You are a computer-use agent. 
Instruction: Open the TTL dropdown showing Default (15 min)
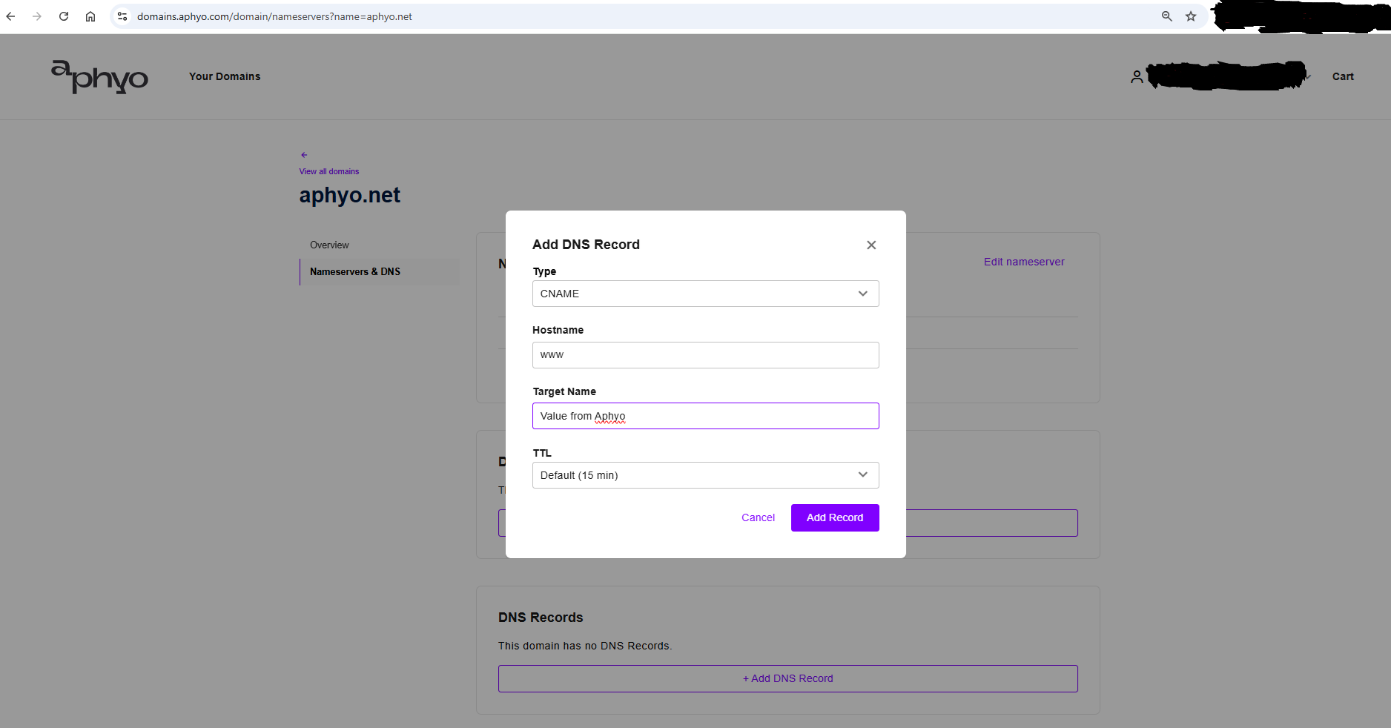point(706,475)
